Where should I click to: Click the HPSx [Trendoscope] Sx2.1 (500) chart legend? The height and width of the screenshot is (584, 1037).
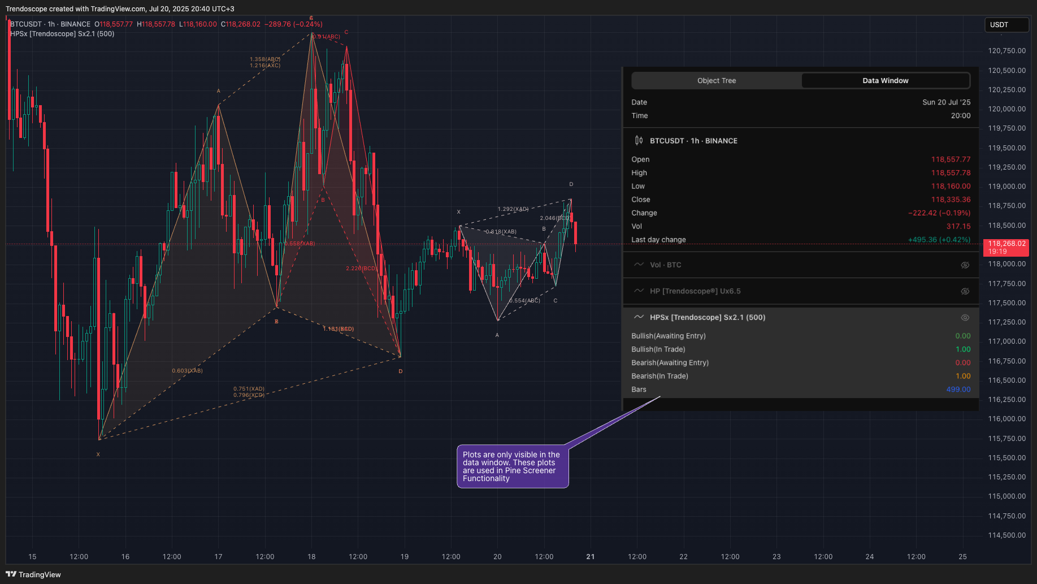coord(62,34)
